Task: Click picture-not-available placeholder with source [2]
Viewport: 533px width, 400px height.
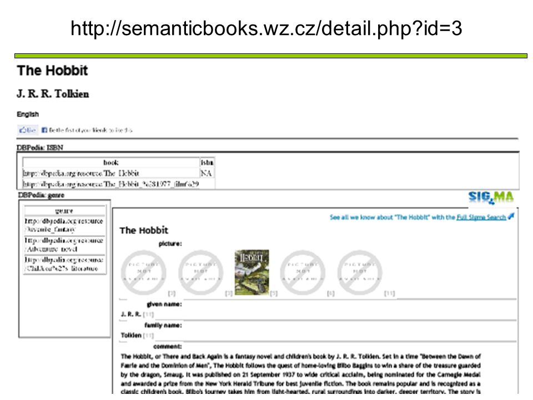Action: click(x=143, y=273)
